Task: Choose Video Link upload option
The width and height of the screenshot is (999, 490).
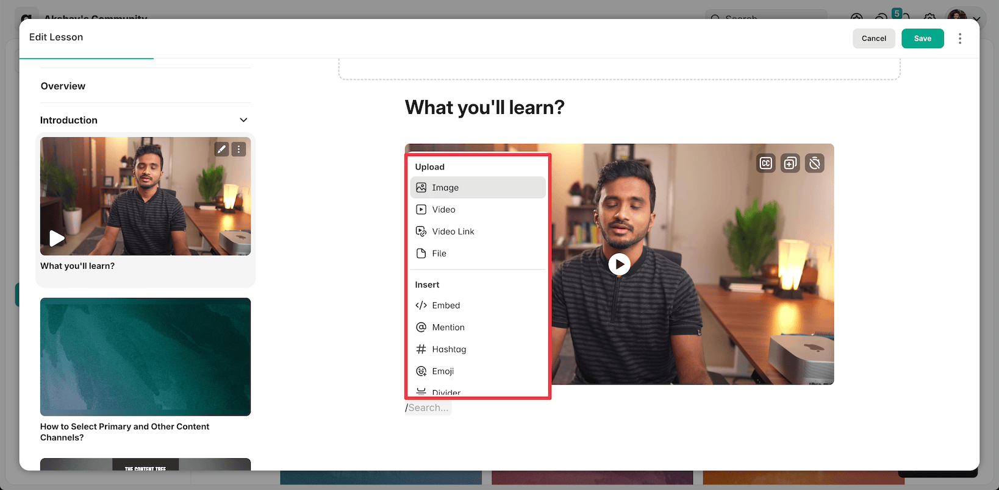Action: [x=453, y=232]
